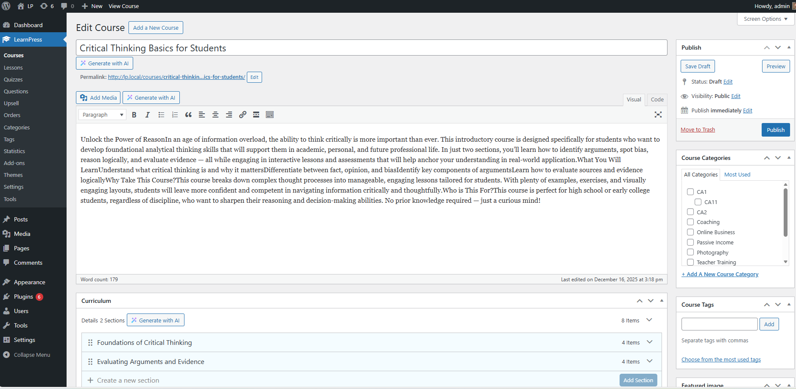Click the Bold formatting icon

(x=134, y=115)
